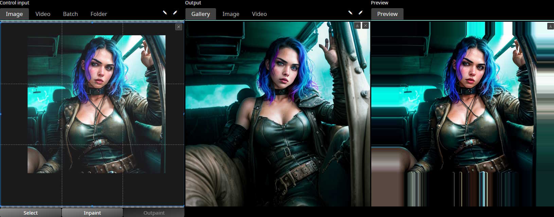Download the Output gallery image
554x217 pixels.
[x=357, y=25]
